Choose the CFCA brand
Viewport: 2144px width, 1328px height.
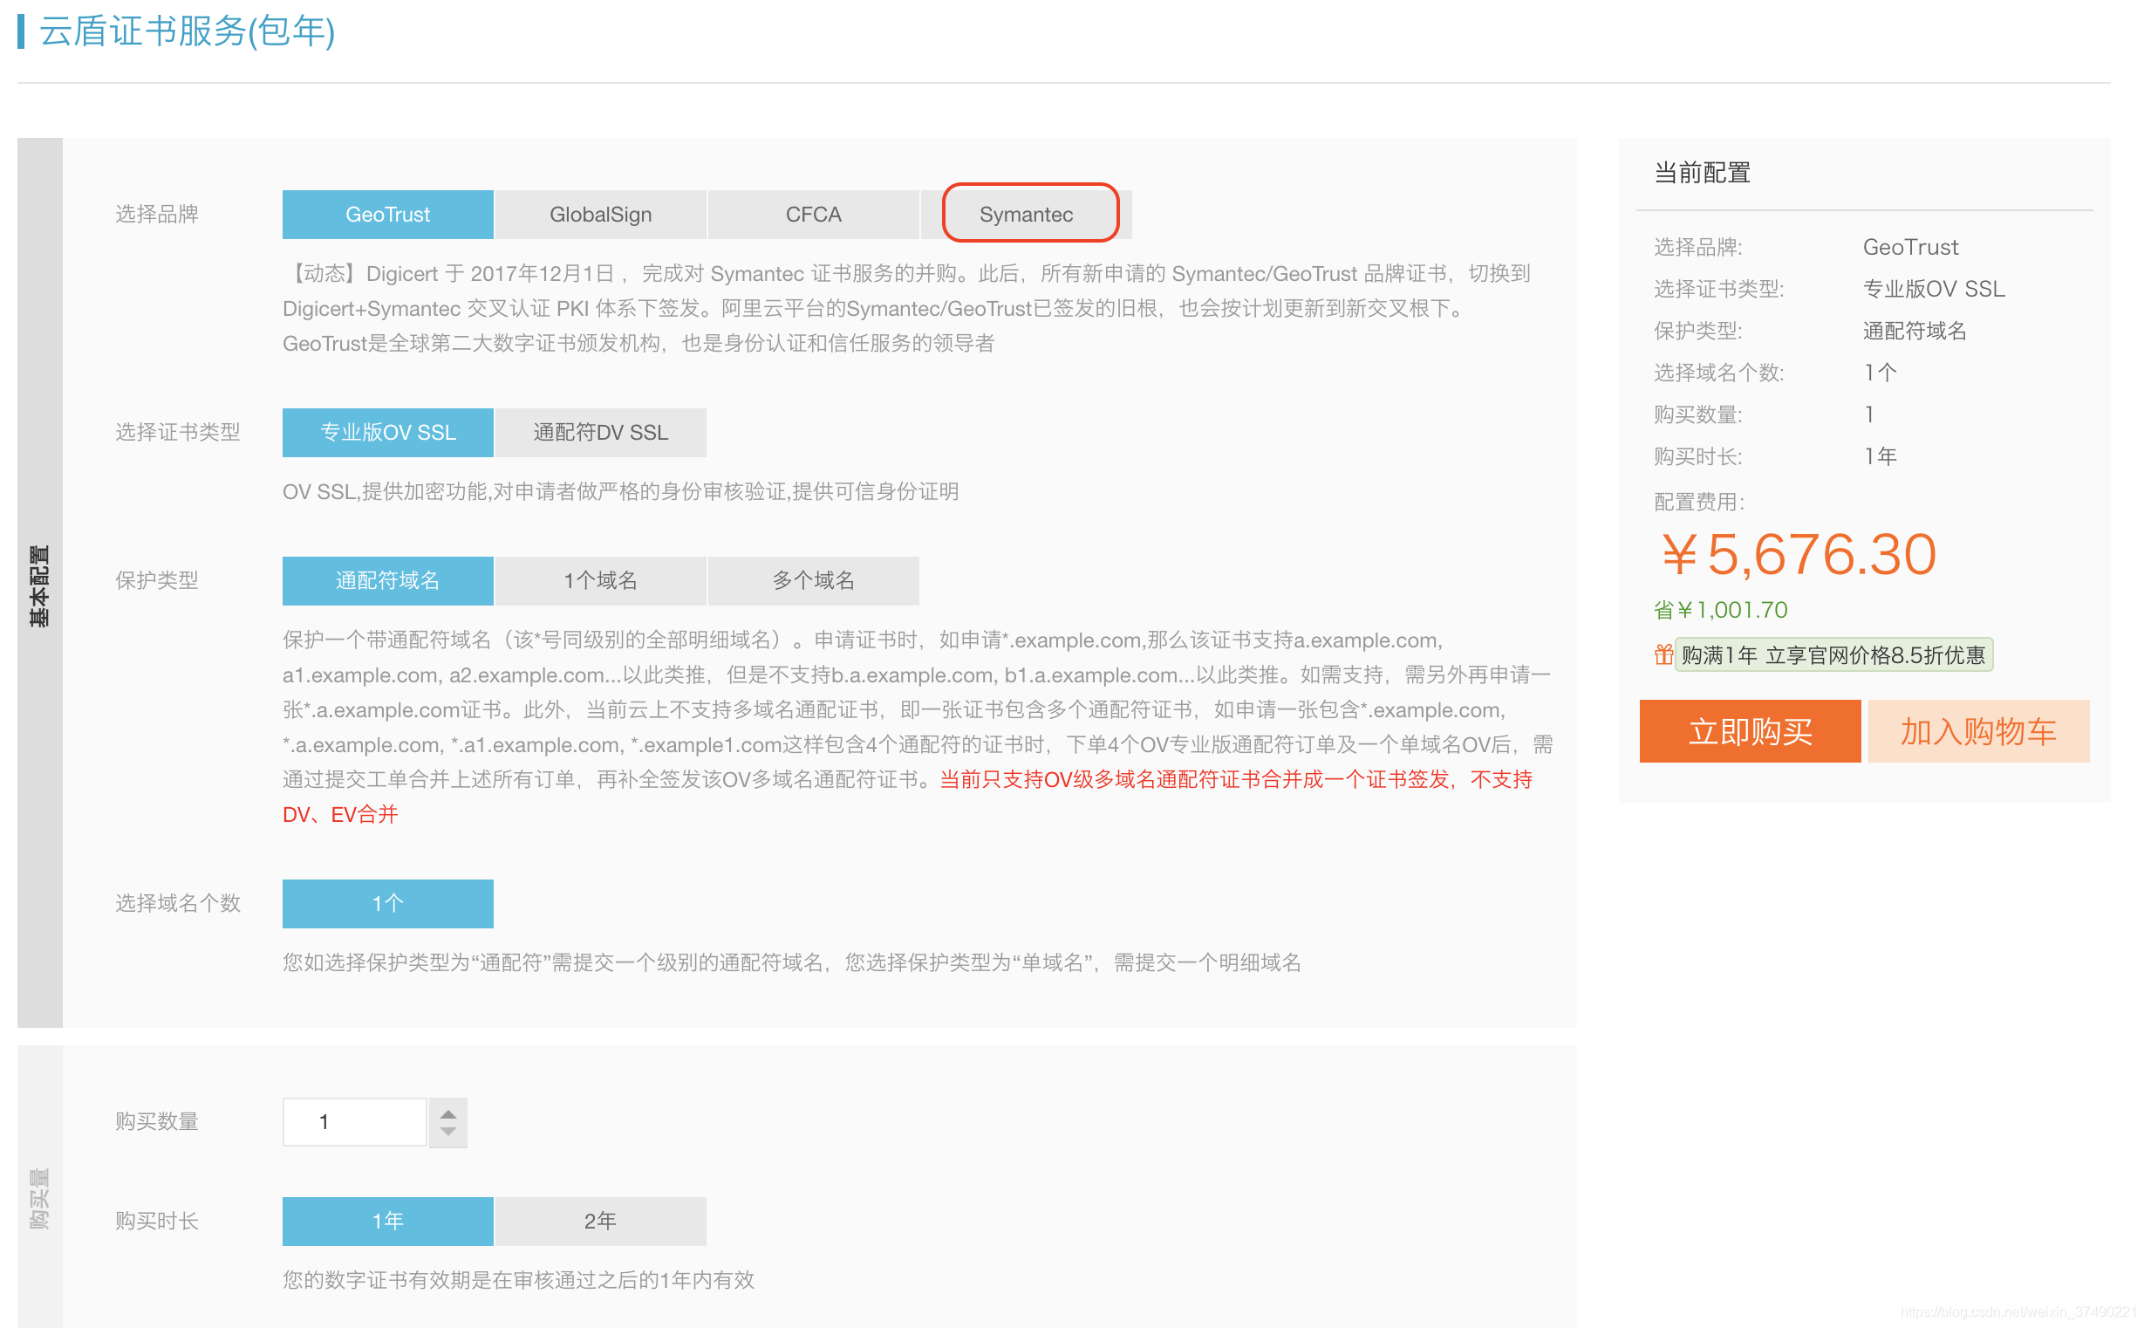pyautogui.click(x=813, y=215)
